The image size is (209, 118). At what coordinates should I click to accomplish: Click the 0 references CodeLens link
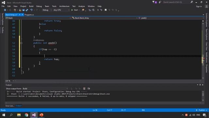[39, 40]
